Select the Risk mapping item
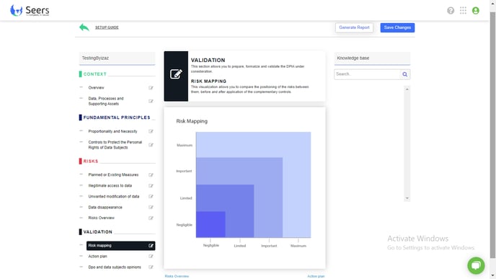 (x=121, y=245)
